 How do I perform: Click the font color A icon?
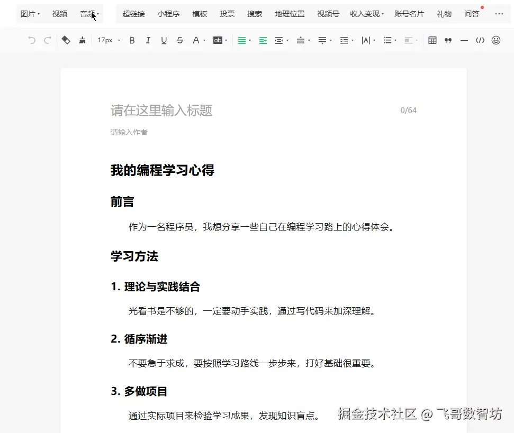[196, 40]
